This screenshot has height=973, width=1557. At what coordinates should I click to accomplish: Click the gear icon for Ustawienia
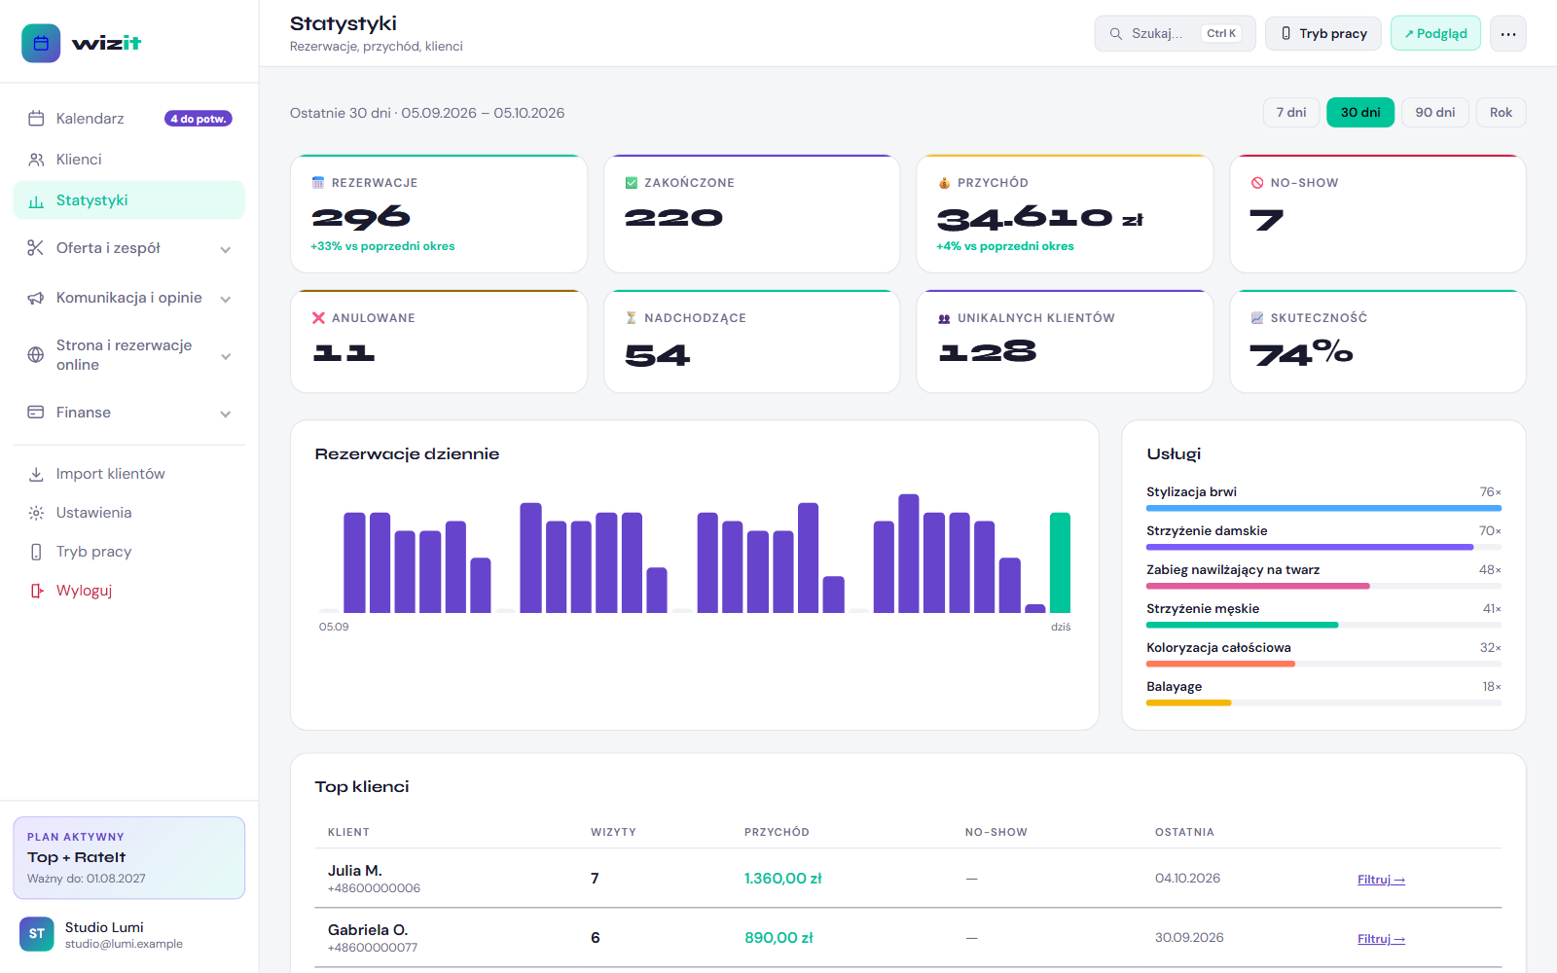pyautogui.click(x=36, y=513)
